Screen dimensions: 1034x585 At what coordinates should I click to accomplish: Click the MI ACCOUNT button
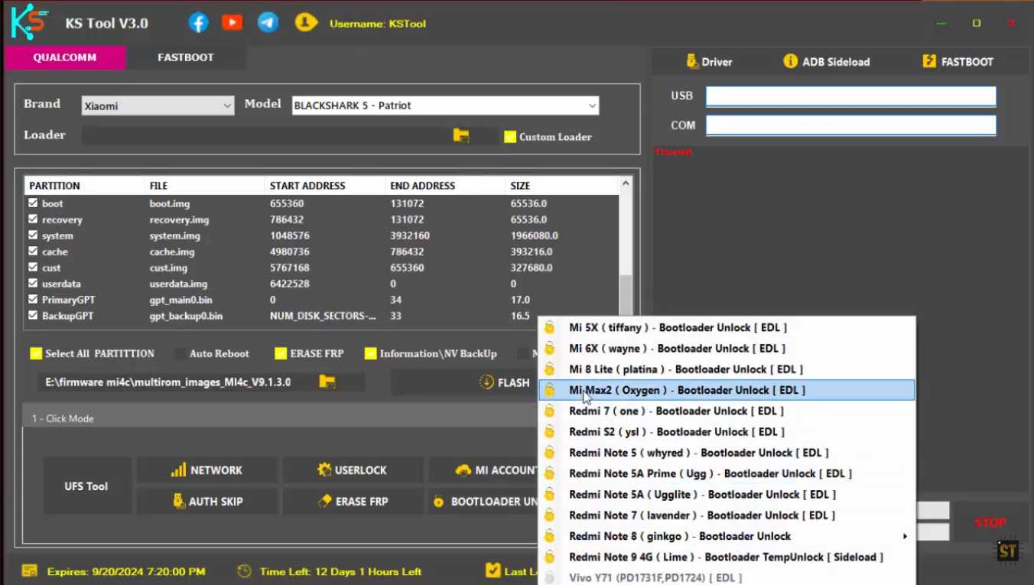pos(485,470)
